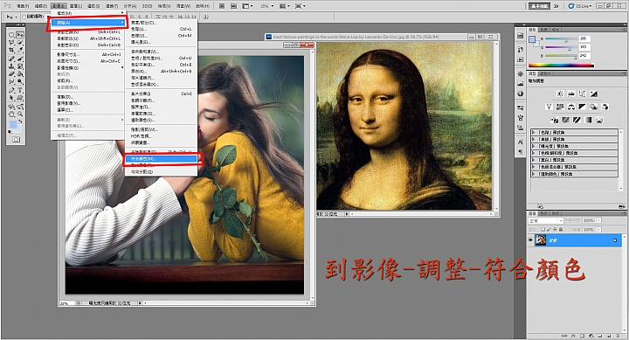Screen dimensions: 629x340
Task: Open the Layer menu in the menu bar
Action: pyautogui.click(x=76, y=6)
